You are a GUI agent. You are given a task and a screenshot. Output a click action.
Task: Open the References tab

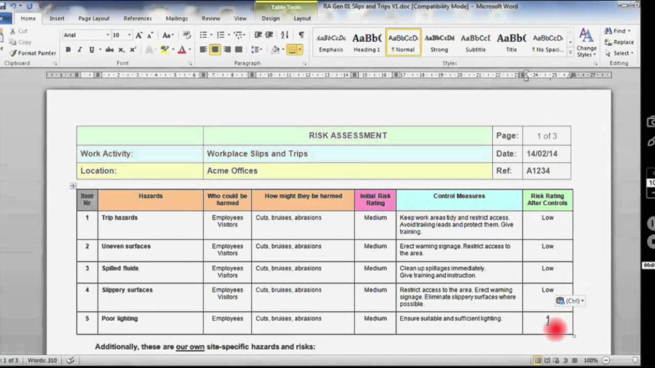coord(138,18)
